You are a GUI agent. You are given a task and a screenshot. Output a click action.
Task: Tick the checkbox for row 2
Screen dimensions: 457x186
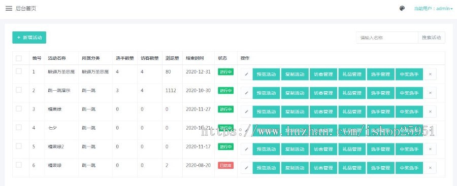19,90
